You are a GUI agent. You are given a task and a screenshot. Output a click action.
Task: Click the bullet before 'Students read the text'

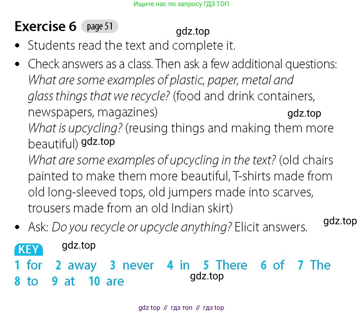(17, 45)
